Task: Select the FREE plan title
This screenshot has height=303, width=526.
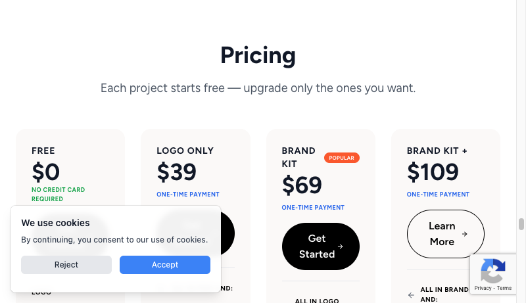Action: coord(43,151)
